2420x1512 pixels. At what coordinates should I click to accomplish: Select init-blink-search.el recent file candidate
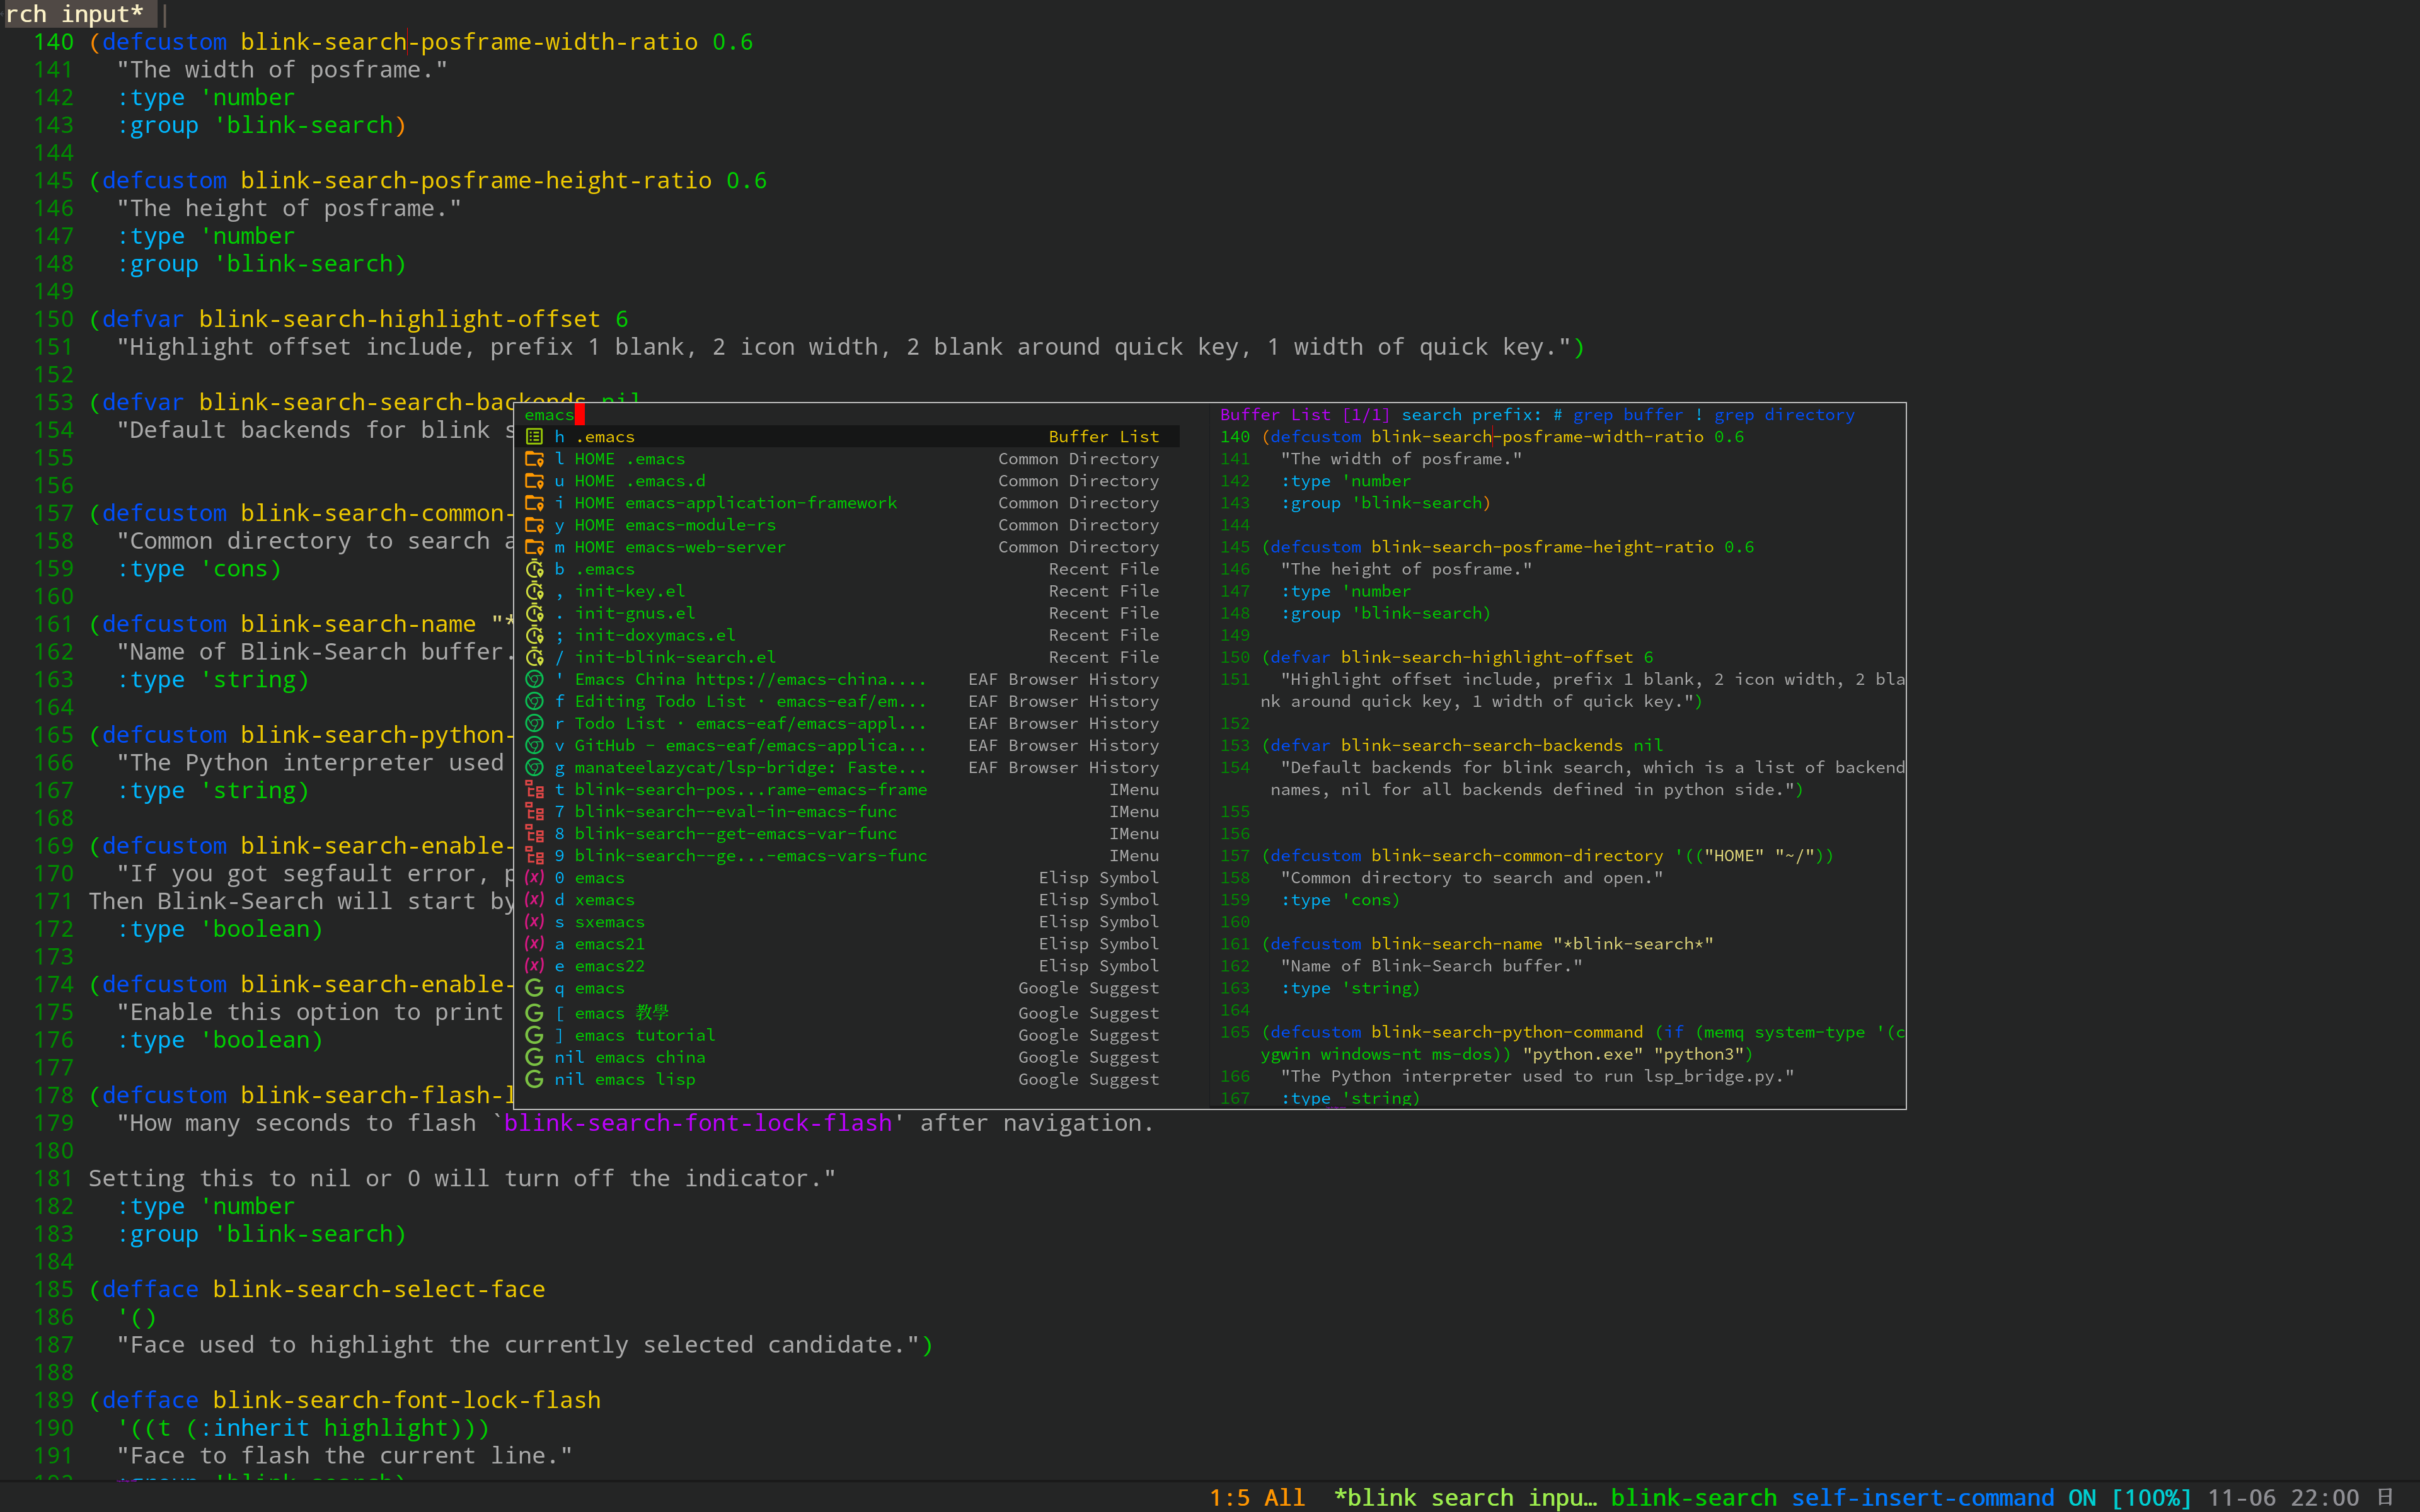click(675, 657)
